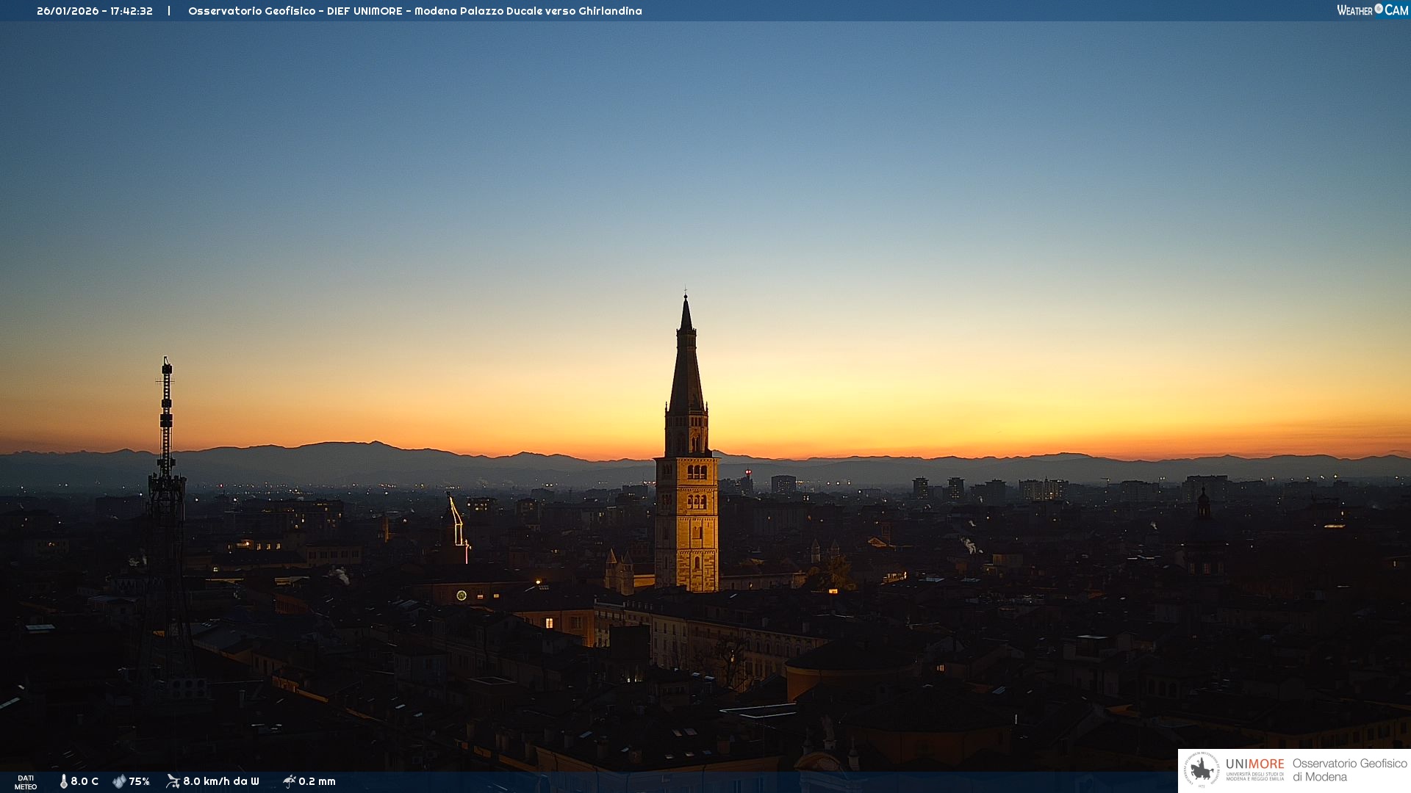Click the 0.2 mm rainfall value
This screenshot has width=1411, height=793.
pyautogui.click(x=317, y=781)
